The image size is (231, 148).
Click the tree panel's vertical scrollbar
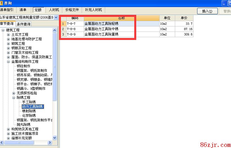pyautogui.click(x=55, y=84)
